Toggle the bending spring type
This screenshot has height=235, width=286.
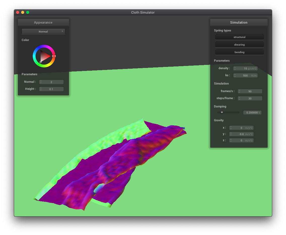coord(239,52)
